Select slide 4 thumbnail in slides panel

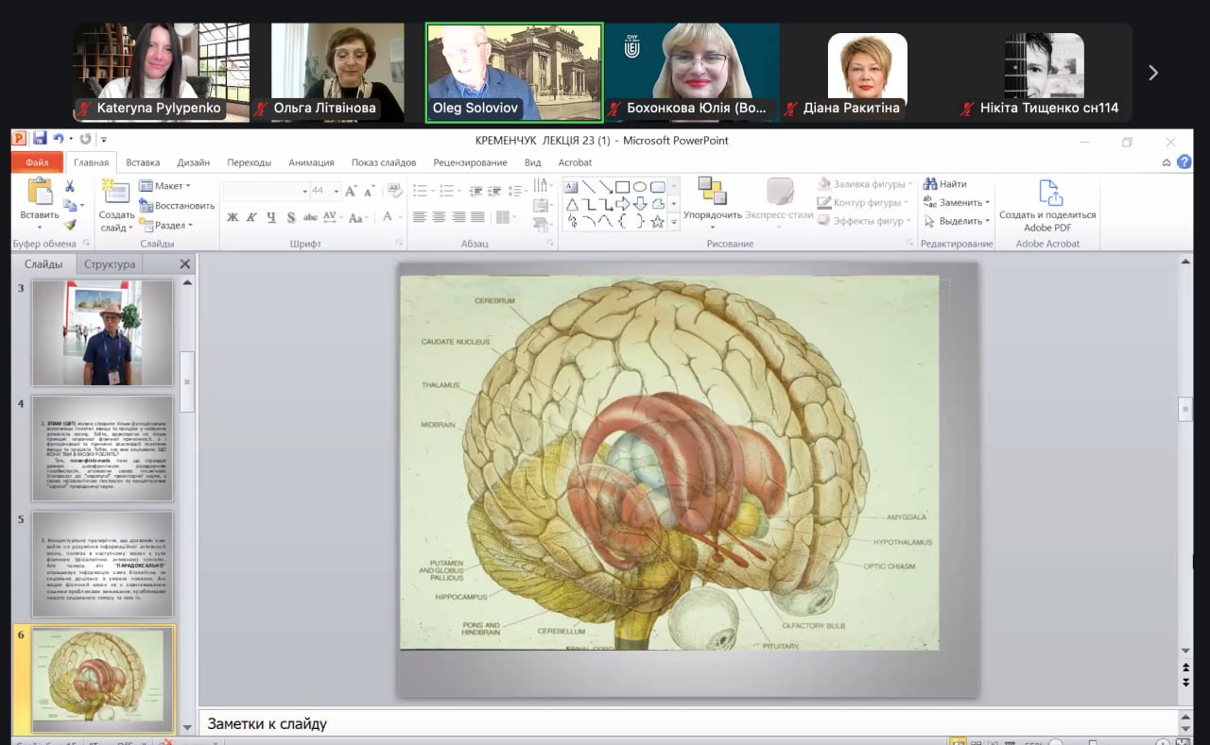[x=102, y=449]
